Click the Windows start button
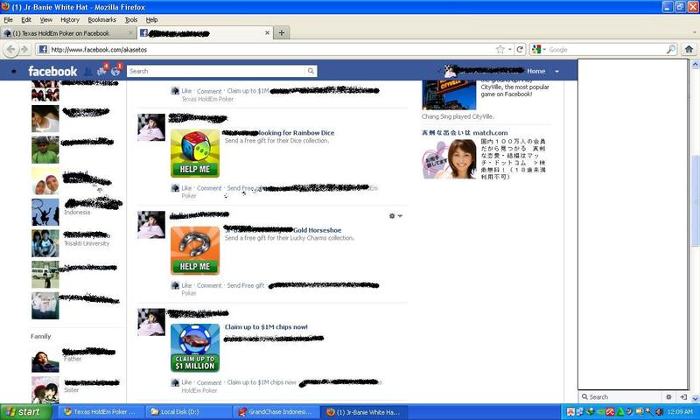The image size is (700, 420). tap(26, 412)
